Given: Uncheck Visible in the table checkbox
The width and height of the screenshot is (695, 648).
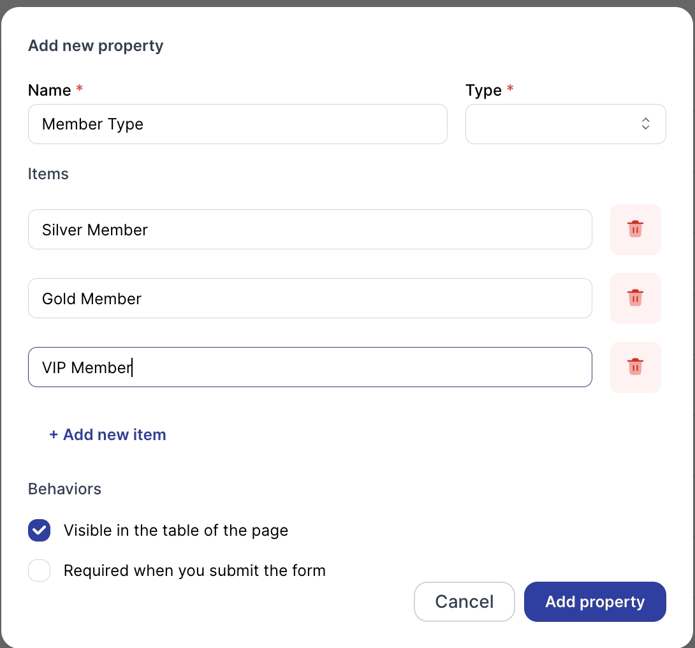Looking at the screenshot, I should tap(40, 530).
